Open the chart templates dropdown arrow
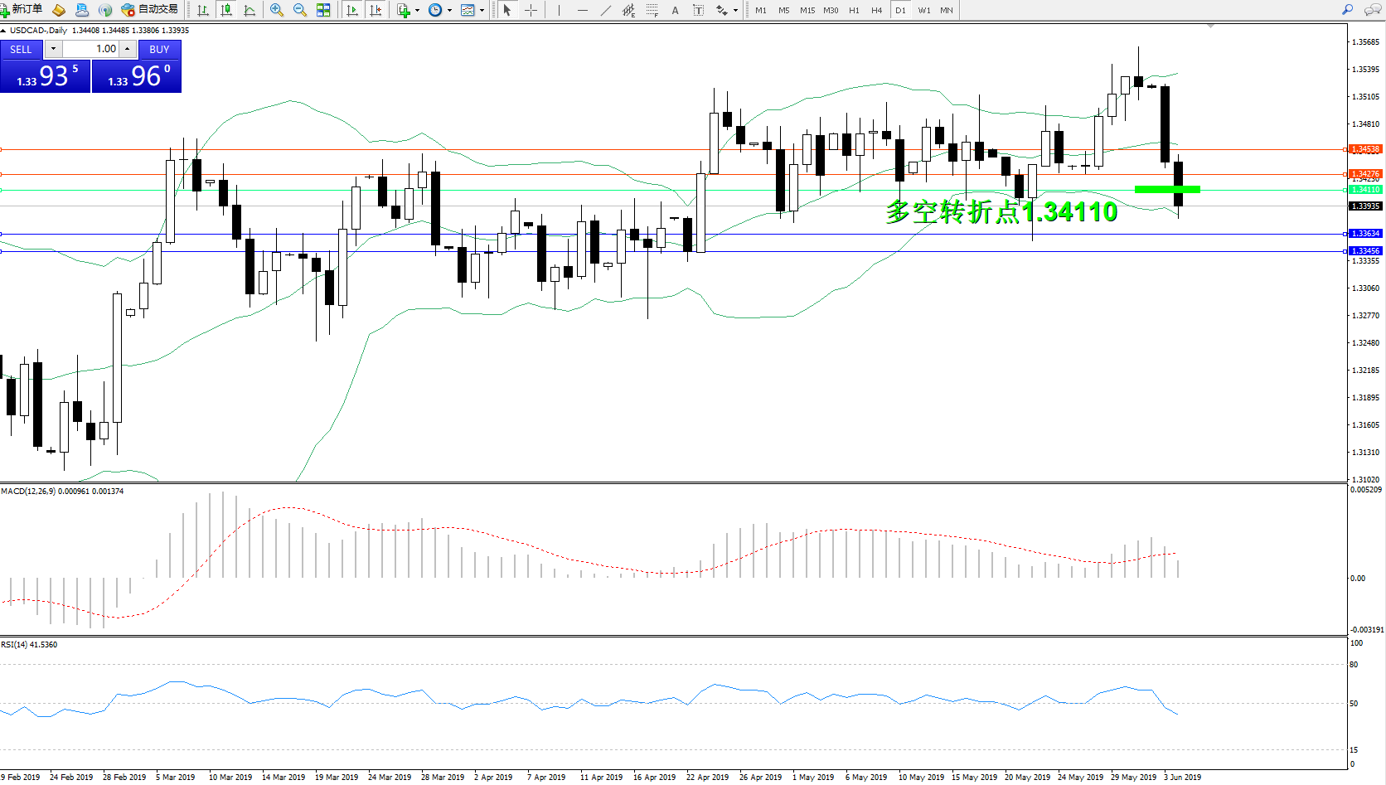The width and height of the screenshot is (1386, 785). [x=482, y=11]
